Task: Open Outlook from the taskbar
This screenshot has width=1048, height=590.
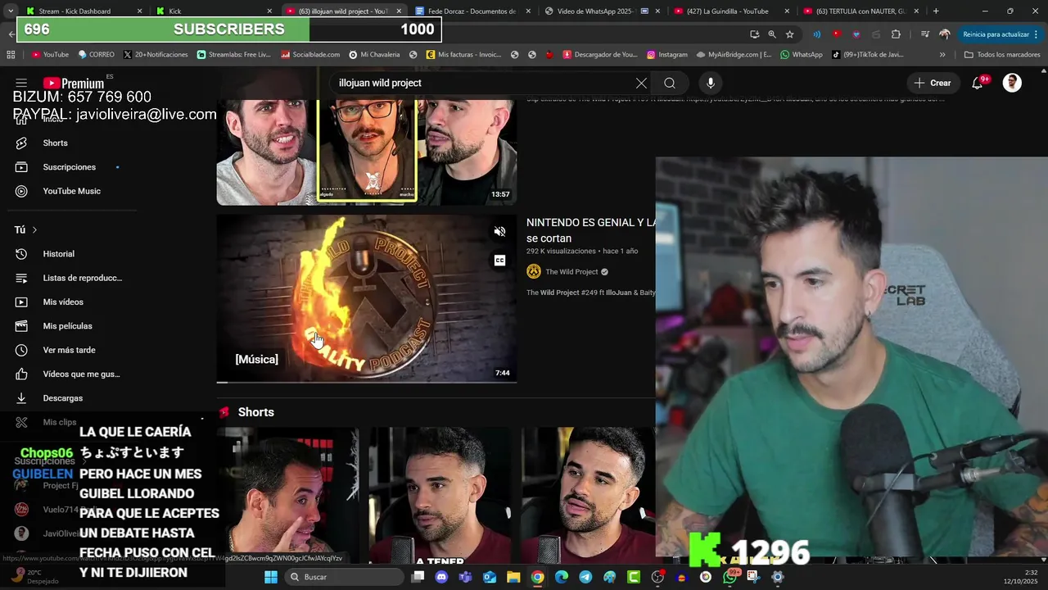Action: (x=490, y=577)
